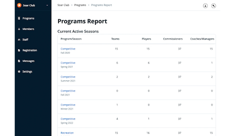This screenshot has width=243, height=136.
Task: Navigate to Programs breadcrumb link
Action: point(80,5)
